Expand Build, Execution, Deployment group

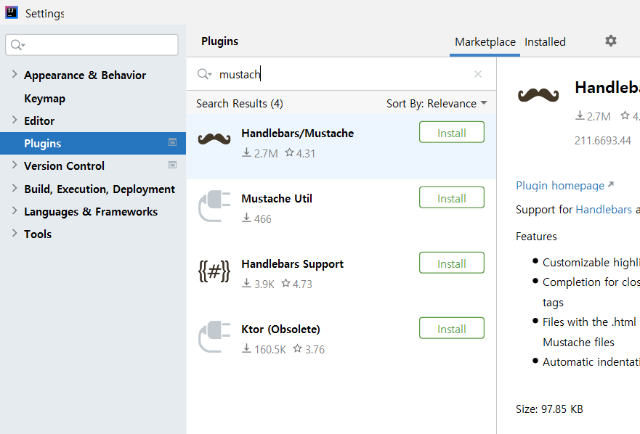[x=15, y=188]
